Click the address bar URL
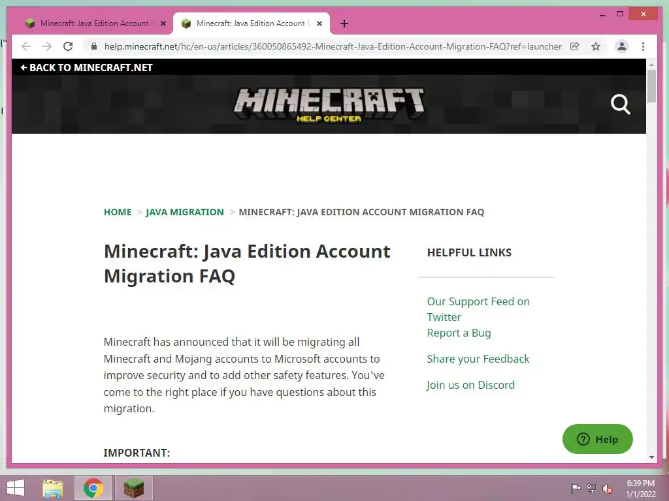The width and height of the screenshot is (669, 501). [333, 46]
